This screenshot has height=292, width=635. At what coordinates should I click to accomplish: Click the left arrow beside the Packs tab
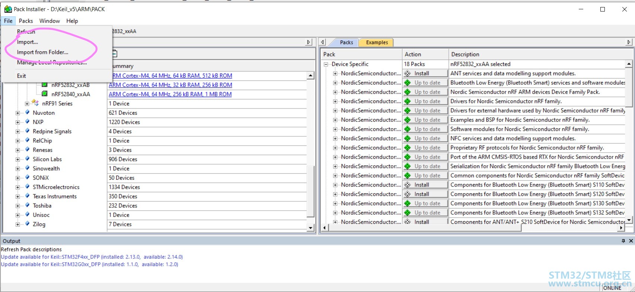[323, 42]
